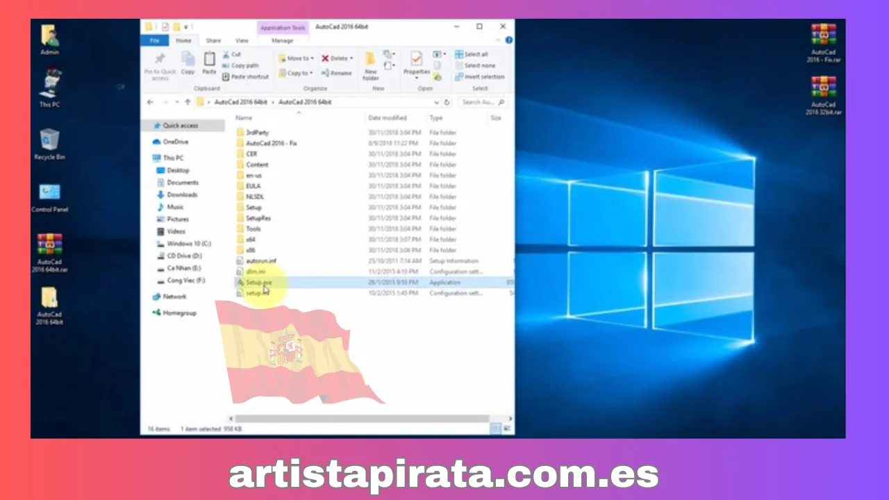The width and height of the screenshot is (889, 500).
Task: Refresh the current folder view
Action: tap(447, 102)
